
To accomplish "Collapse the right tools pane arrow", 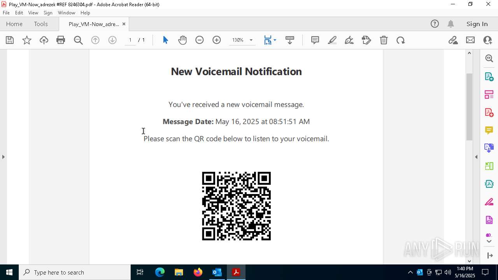I will pos(476,157).
